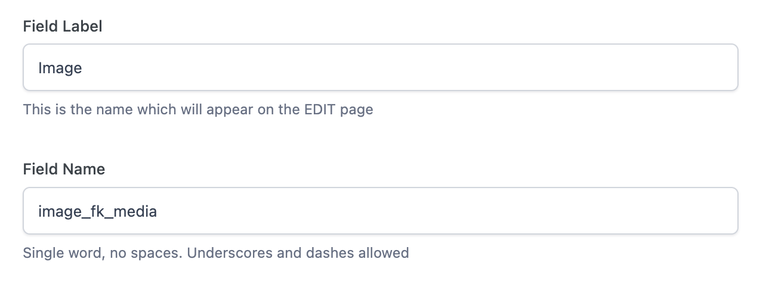Click the Field Label input box
The height and width of the screenshot is (281, 766).
(381, 68)
